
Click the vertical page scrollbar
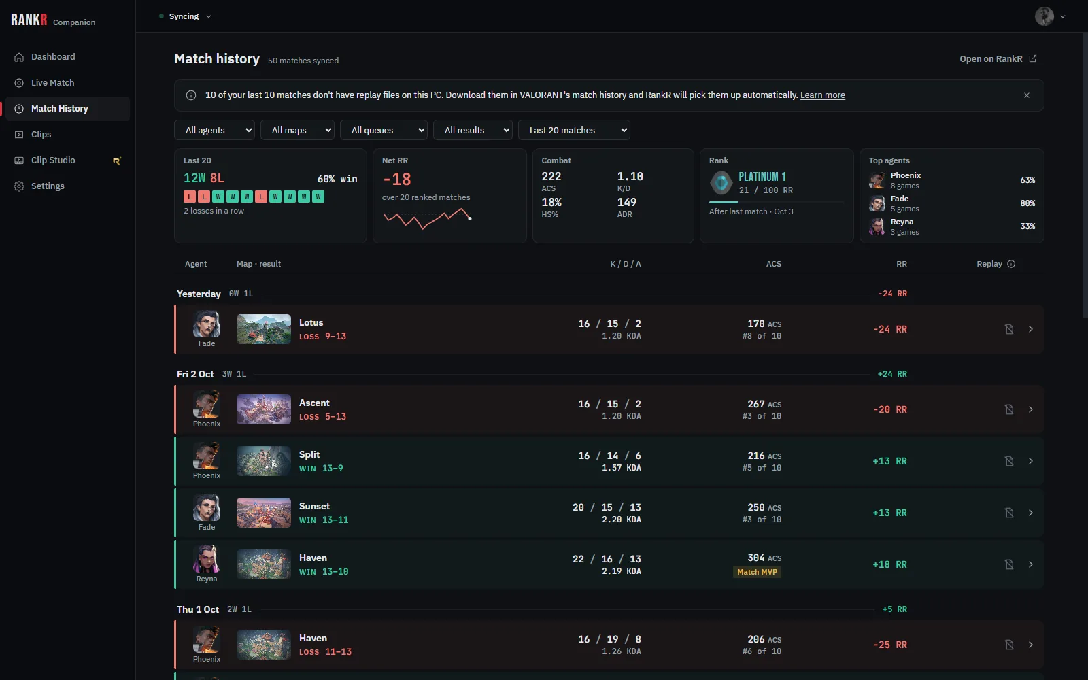click(1085, 175)
